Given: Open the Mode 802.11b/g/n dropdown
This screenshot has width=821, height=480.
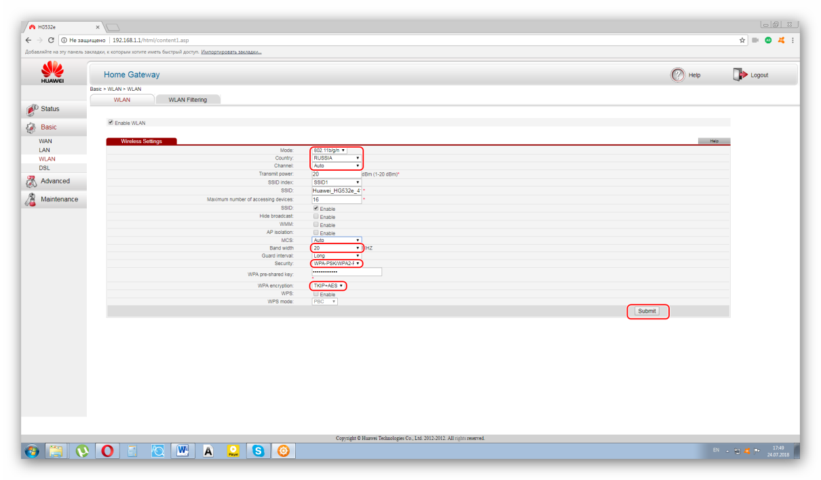Looking at the screenshot, I should coord(330,151).
